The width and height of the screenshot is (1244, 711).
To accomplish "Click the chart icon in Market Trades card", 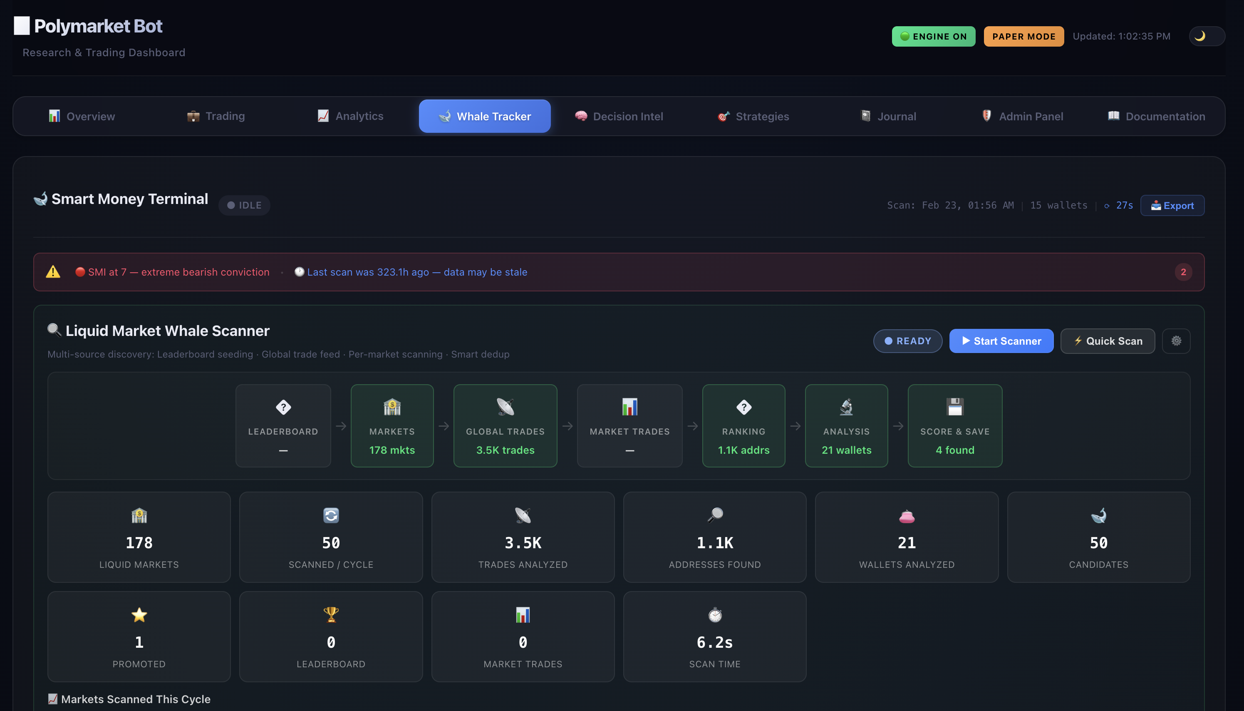I will 523,615.
